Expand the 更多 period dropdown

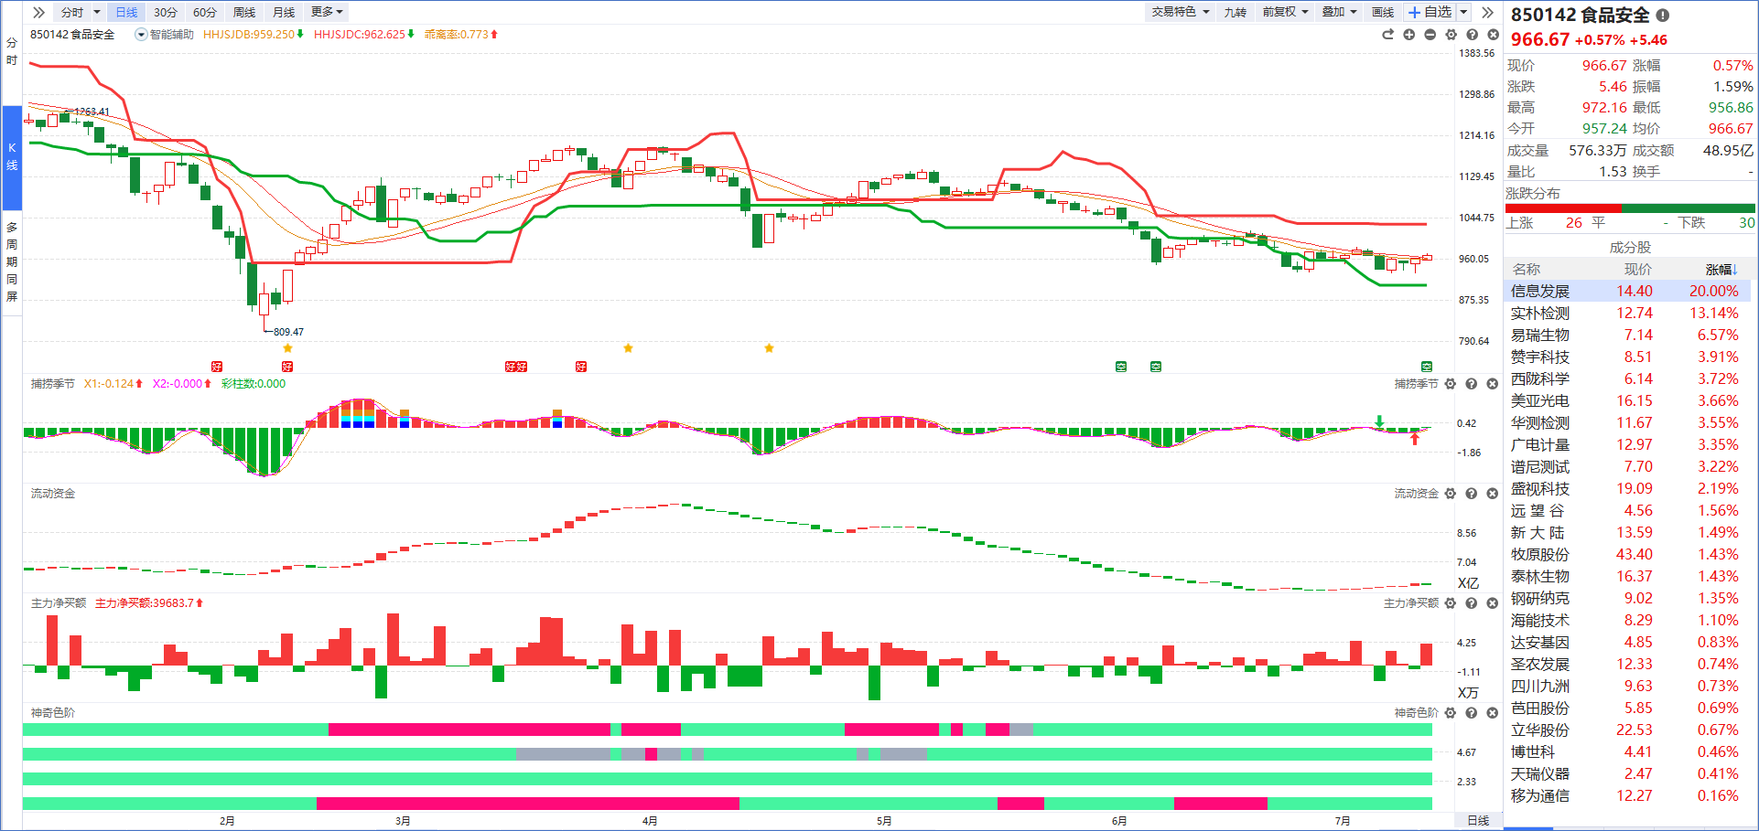click(x=327, y=12)
